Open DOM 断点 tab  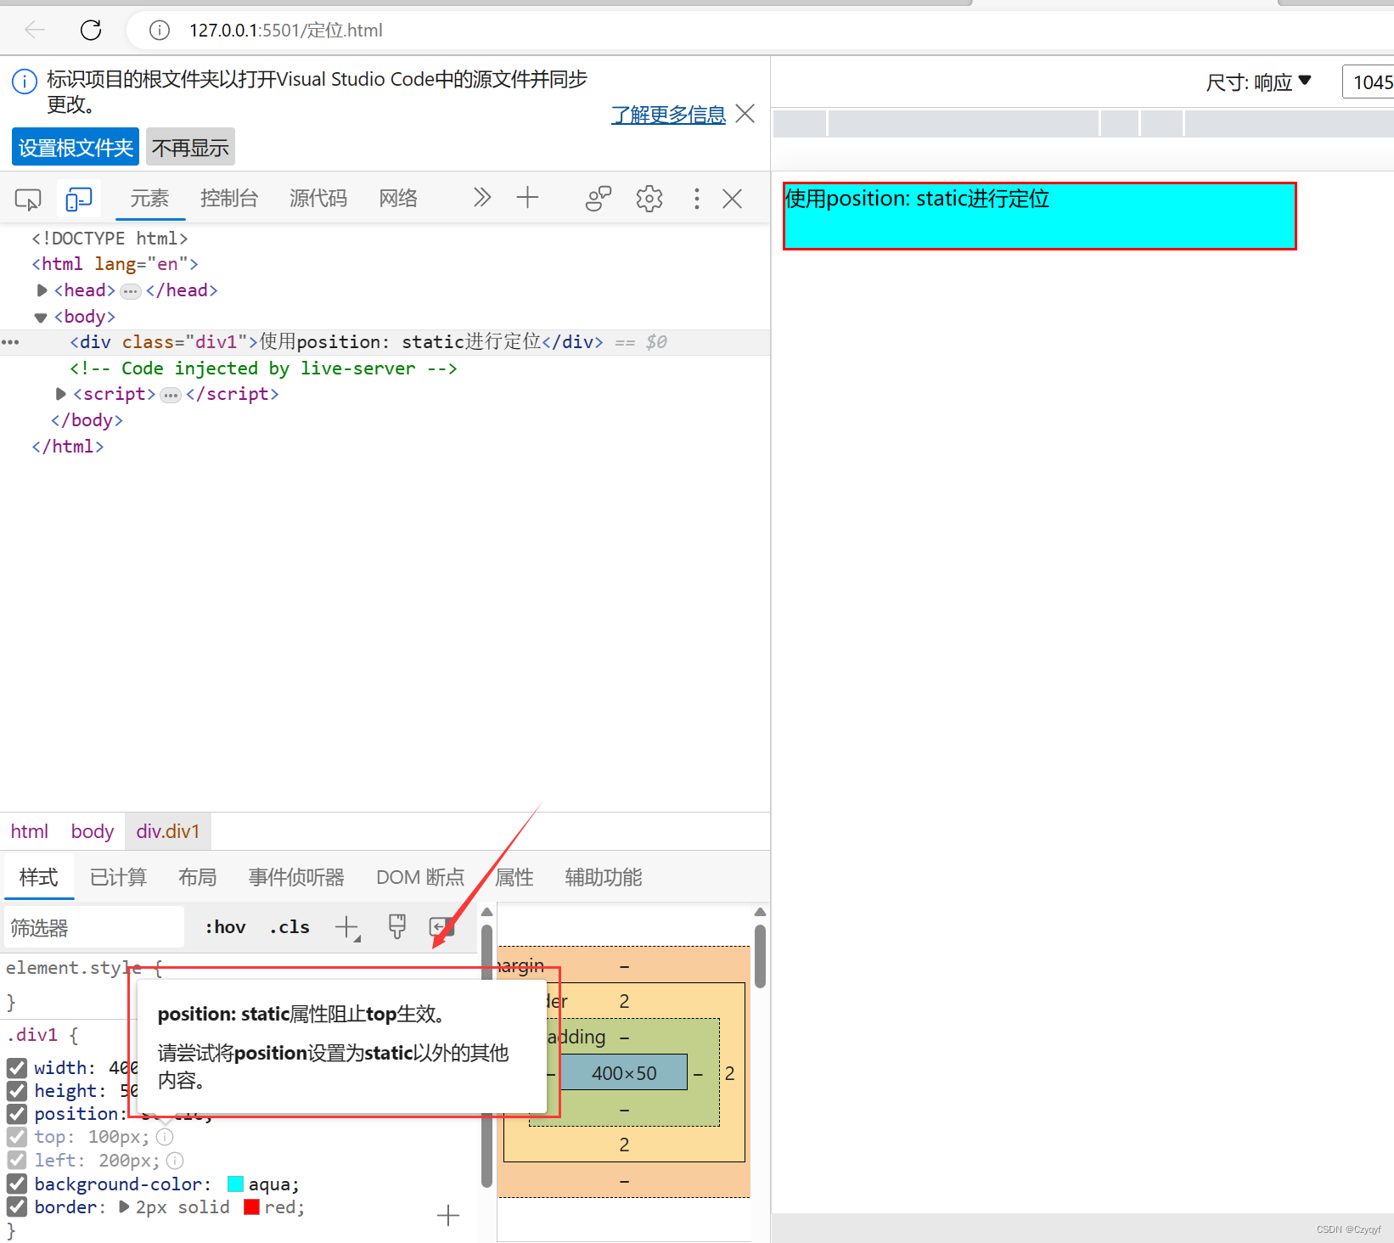click(x=420, y=877)
